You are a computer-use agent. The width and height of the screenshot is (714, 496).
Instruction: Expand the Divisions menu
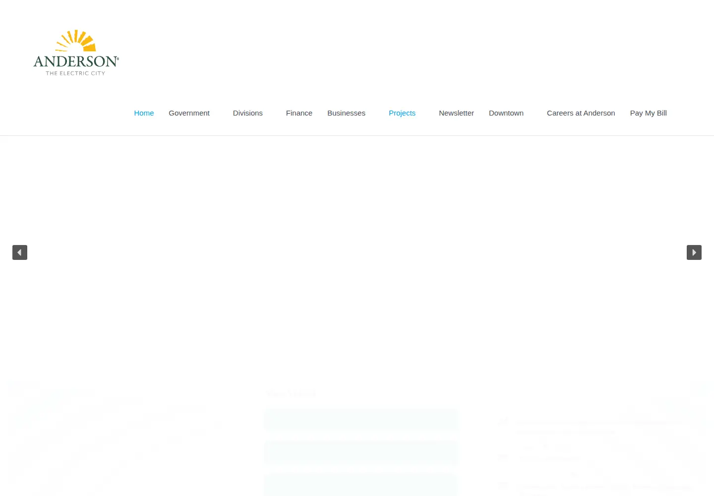248,113
